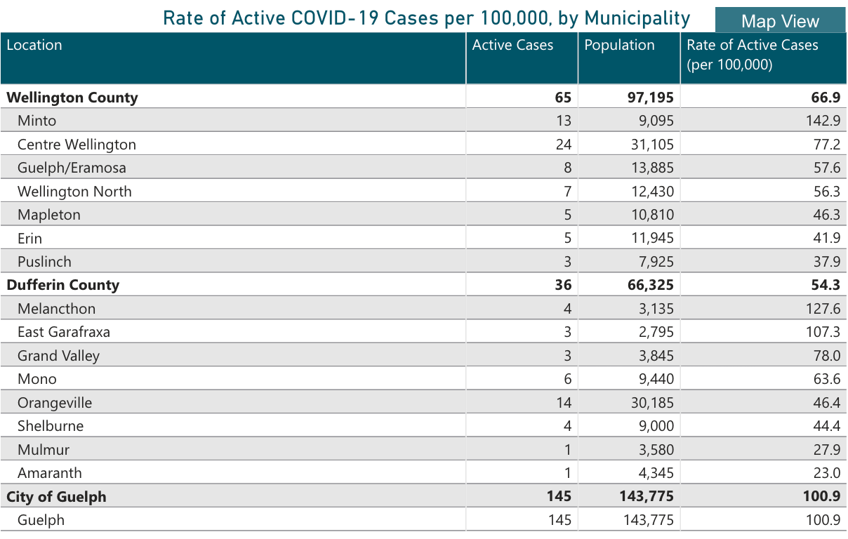Viewport: 848px width, 539px height.
Task: Sort by Active Cases column header
Action: 512,46
